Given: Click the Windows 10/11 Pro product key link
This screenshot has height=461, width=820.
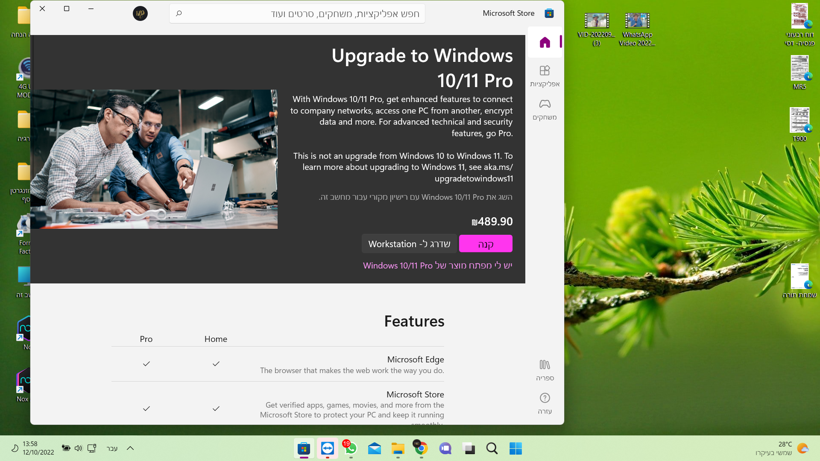Looking at the screenshot, I should [x=437, y=266].
